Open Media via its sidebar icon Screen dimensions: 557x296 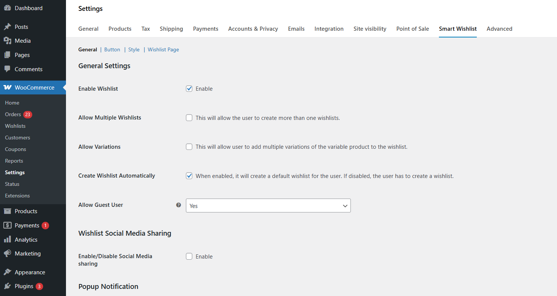pos(7,41)
